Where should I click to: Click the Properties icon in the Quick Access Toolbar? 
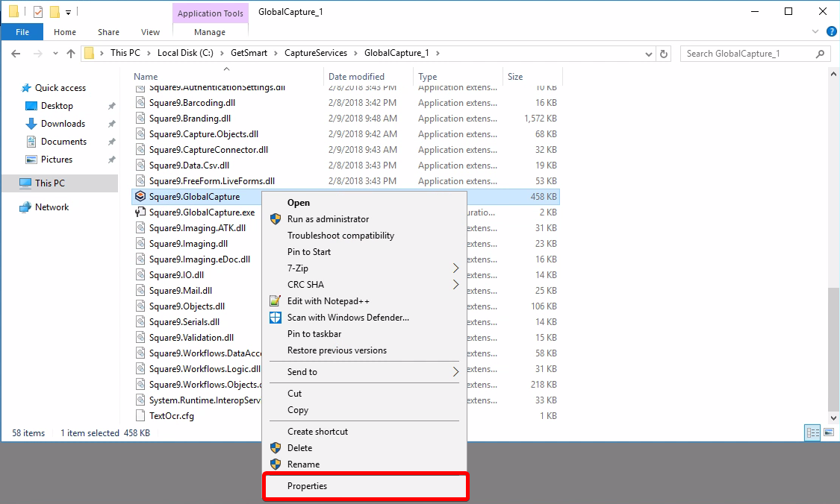coord(37,11)
